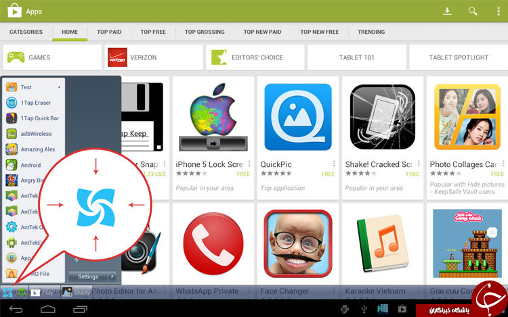The image size is (508, 317).
Task: Open the Karaoke Vietnam app title
Action: coord(375,291)
